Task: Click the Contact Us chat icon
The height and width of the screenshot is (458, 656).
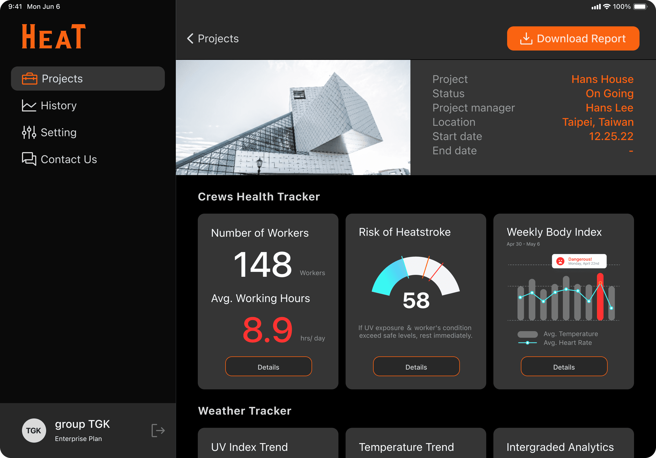Action: [29, 159]
